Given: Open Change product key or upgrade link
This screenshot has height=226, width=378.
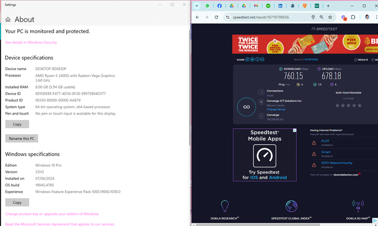Looking at the screenshot, I should tap(52, 214).
